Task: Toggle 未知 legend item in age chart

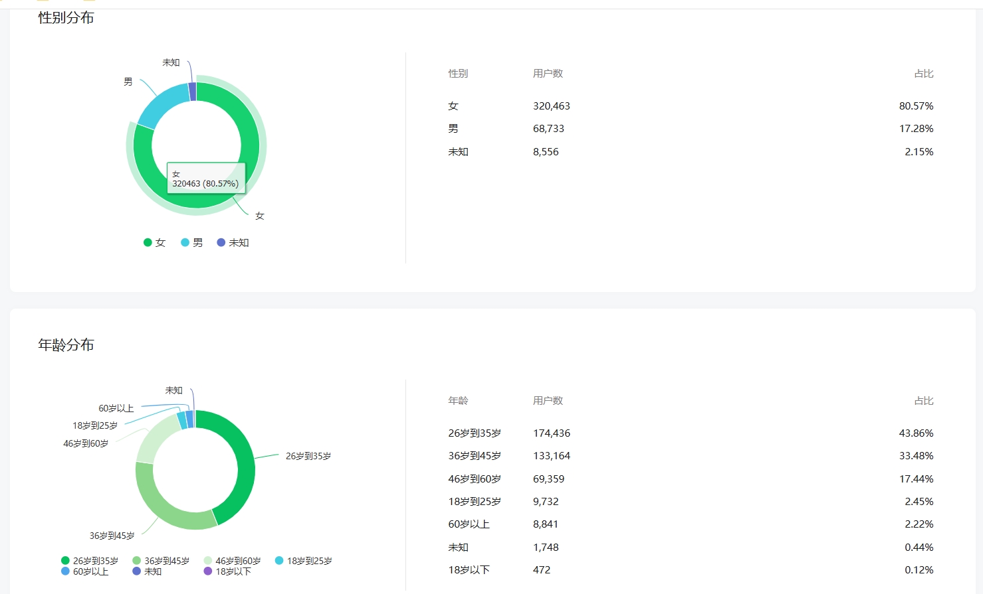Action: click(147, 571)
